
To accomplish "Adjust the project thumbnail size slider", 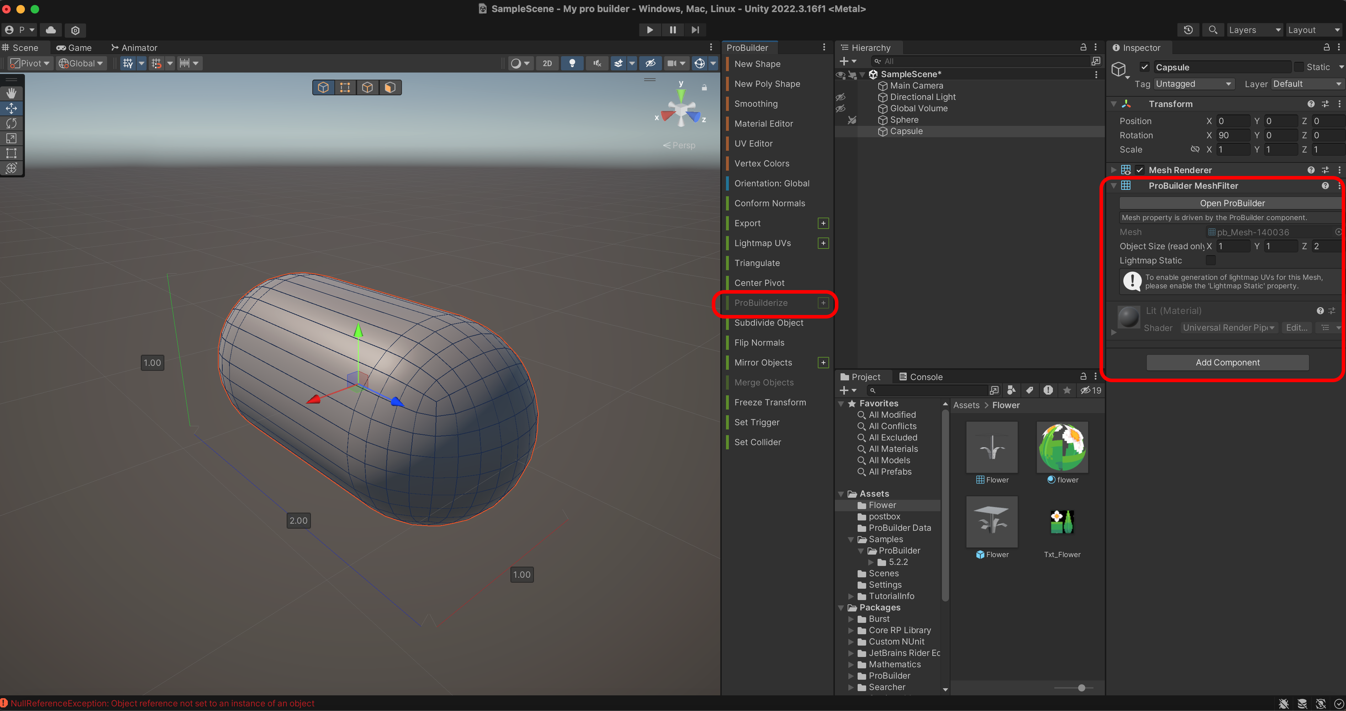I will coord(1081,688).
